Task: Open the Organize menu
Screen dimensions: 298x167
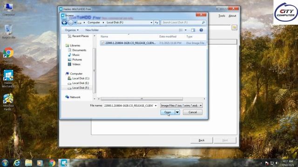Action: [72, 30]
